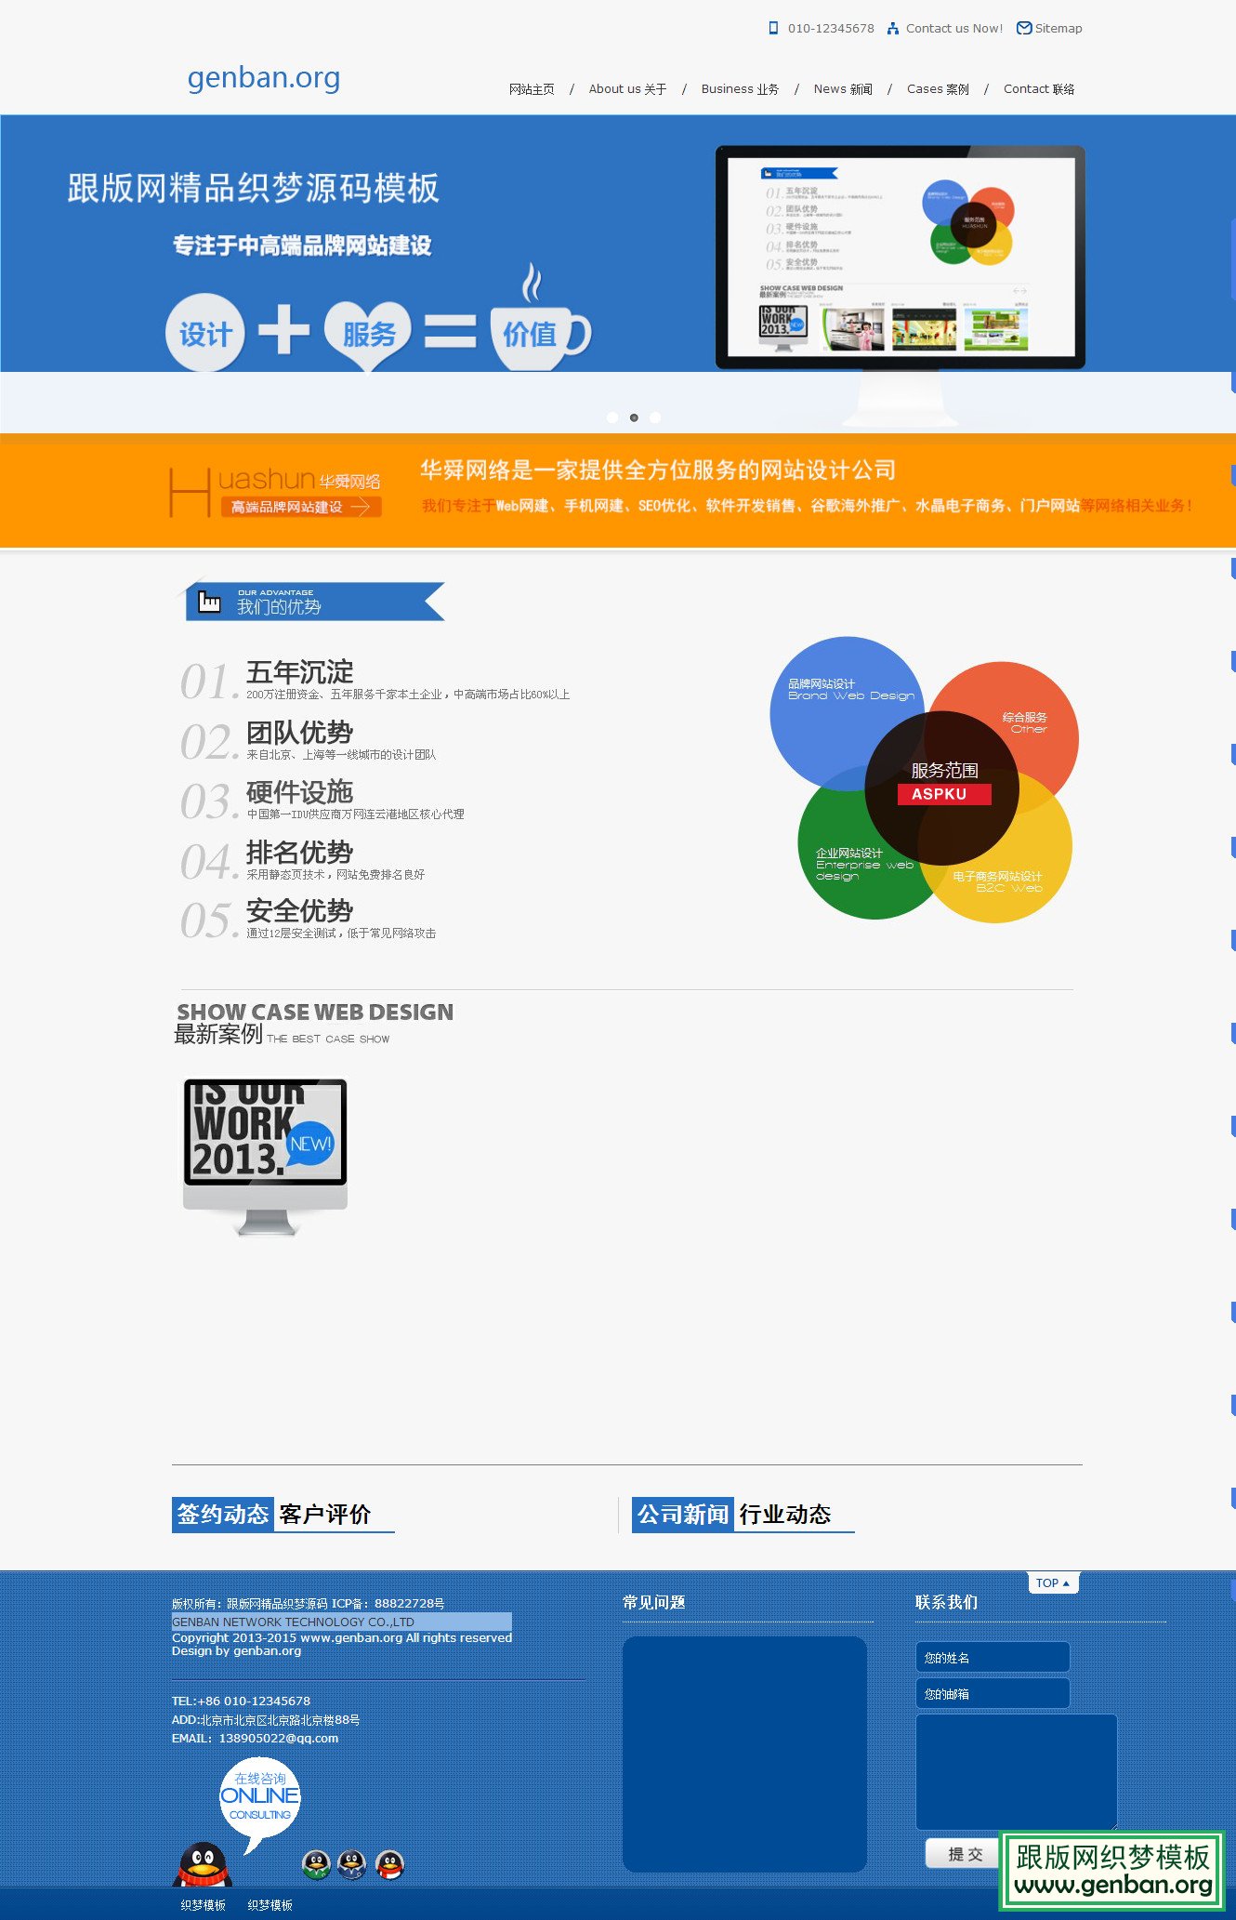
Task: Click the www.genban.org footer copyright link
Action: click(x=351, y=1637)
